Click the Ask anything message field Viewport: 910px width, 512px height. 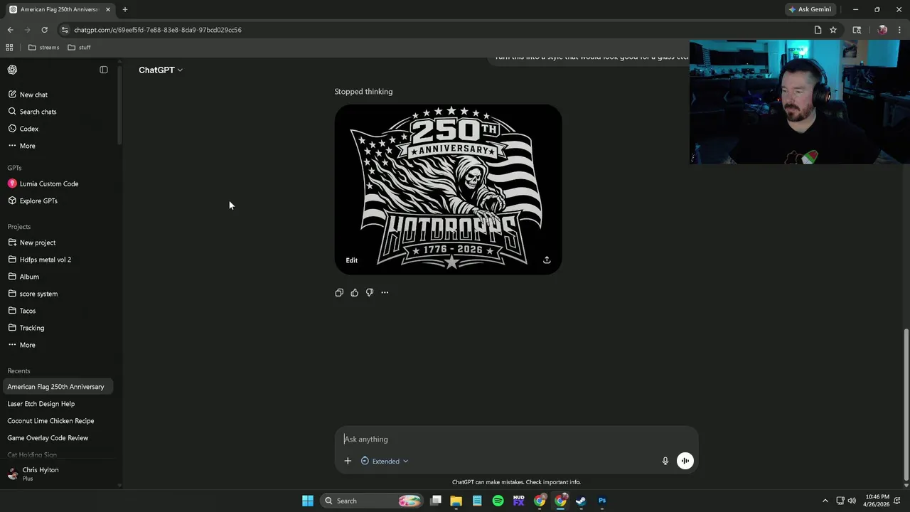[516, 439]
